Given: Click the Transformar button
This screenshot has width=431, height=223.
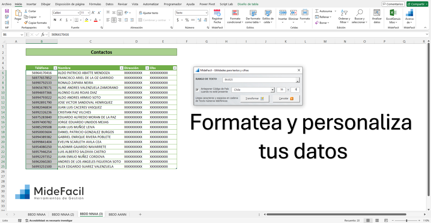Looking at the screenshot, I should click(x=255, y=98).
